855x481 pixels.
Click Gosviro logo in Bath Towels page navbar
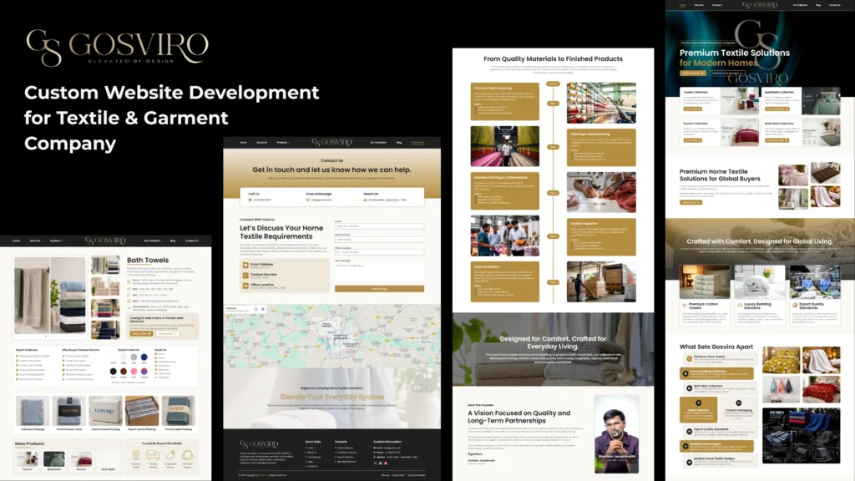pyautogui.click(x=105, y=240)
